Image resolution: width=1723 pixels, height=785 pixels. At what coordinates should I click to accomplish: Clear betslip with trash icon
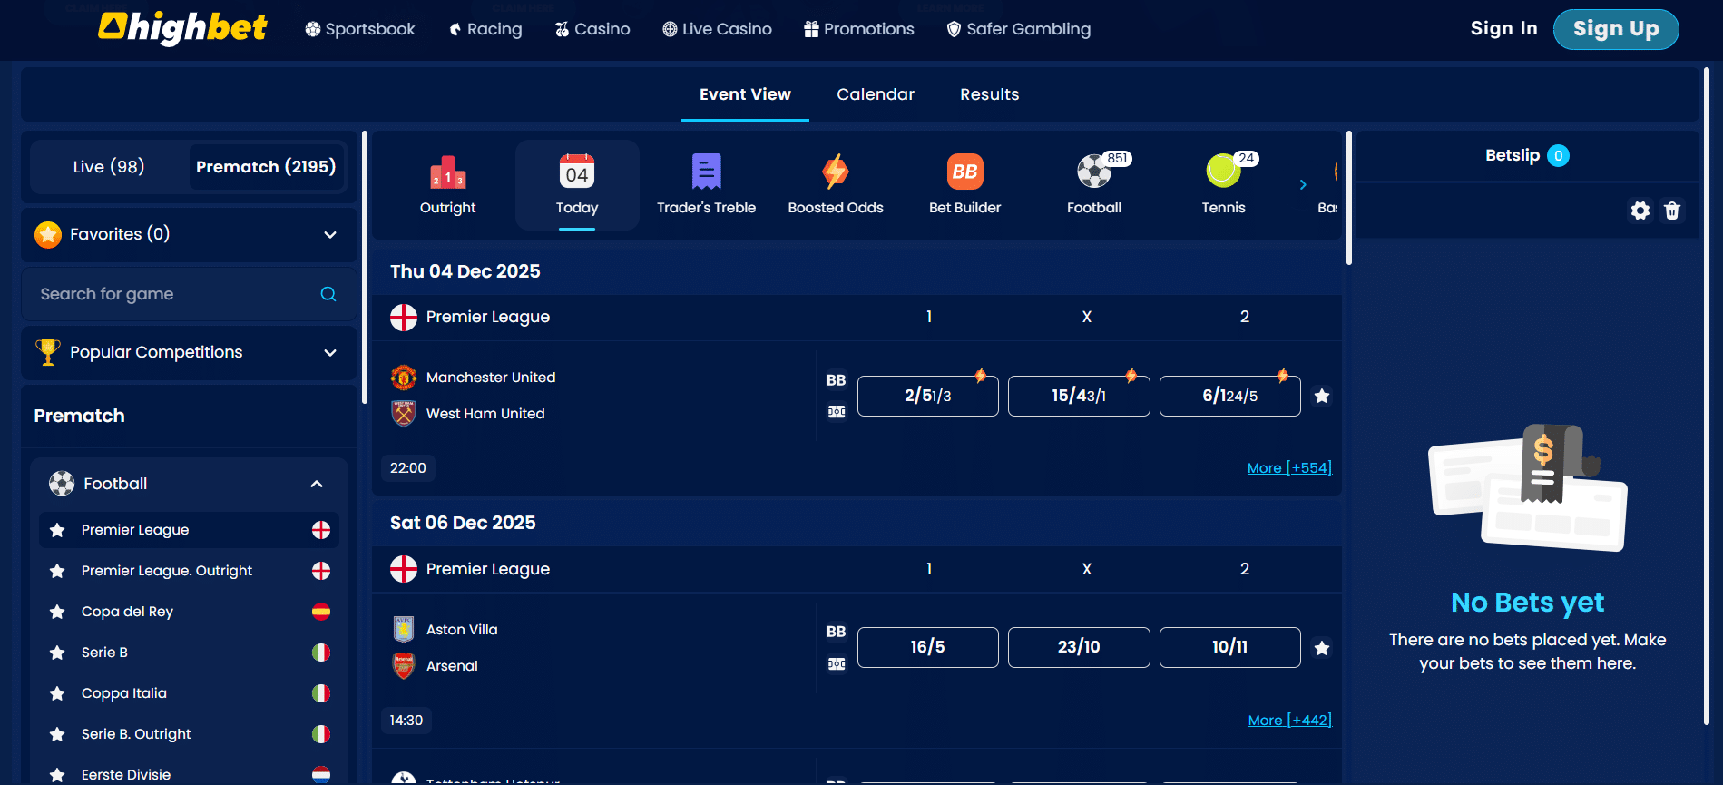coord(1672,211)
